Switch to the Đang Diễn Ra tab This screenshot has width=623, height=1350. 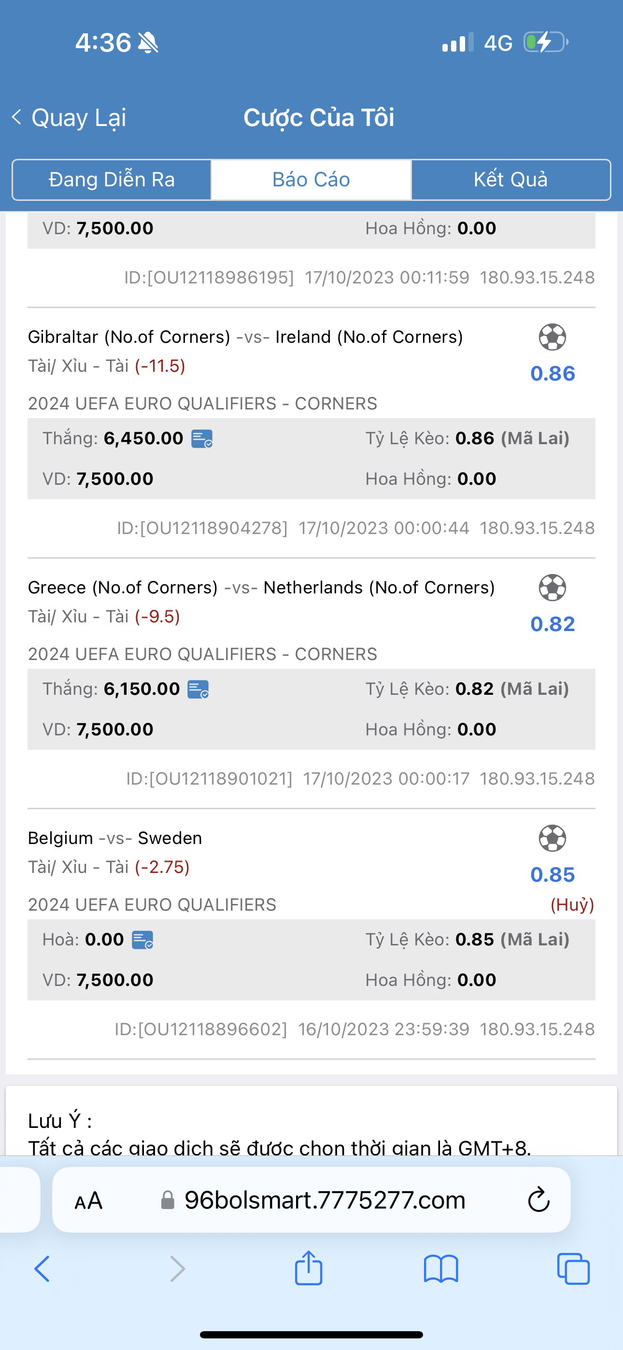(112, 180)
